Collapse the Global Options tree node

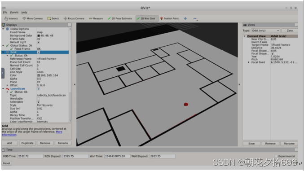pos(3,29)
